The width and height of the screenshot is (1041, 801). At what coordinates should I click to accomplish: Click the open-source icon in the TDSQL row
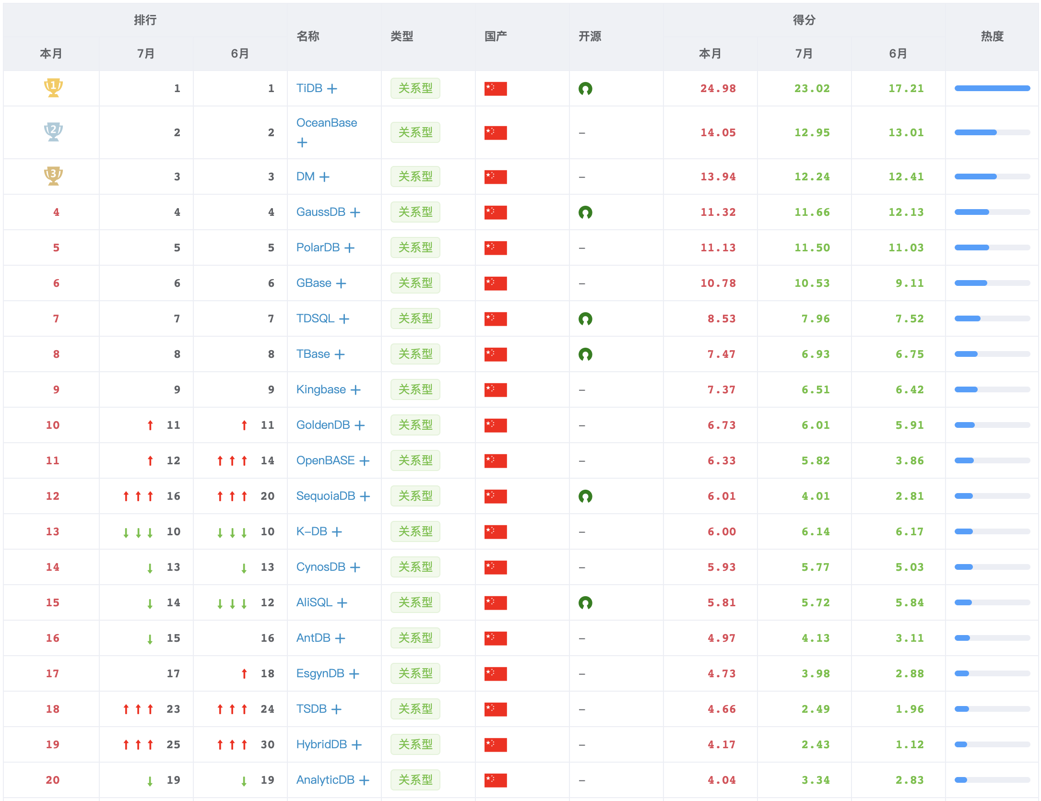tap(585, 318)
